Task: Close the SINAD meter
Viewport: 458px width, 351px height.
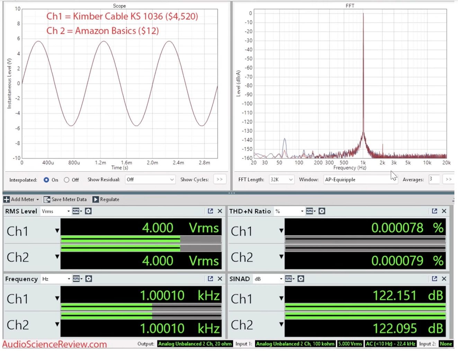Action: tap(444, 279)
